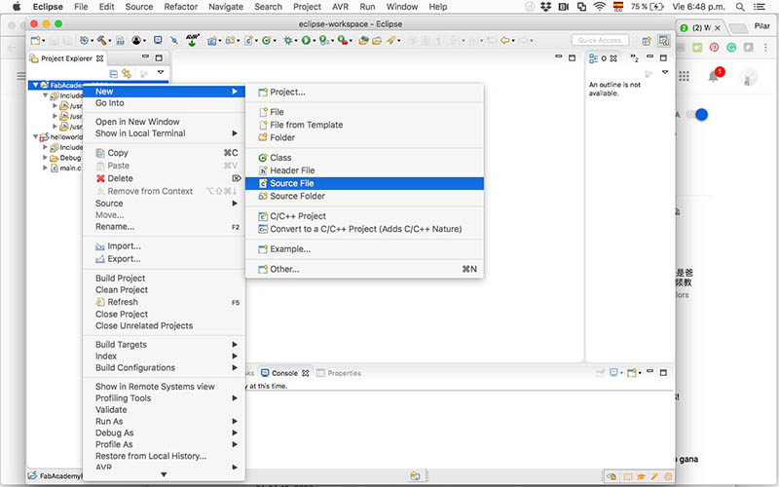The height and width of the screenshot is (487, 779).
Task: Choose Header File from New submenu
Action: [364, 170]
